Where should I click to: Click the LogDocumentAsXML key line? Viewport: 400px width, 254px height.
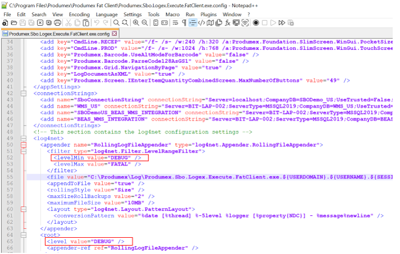click(112, 74)
